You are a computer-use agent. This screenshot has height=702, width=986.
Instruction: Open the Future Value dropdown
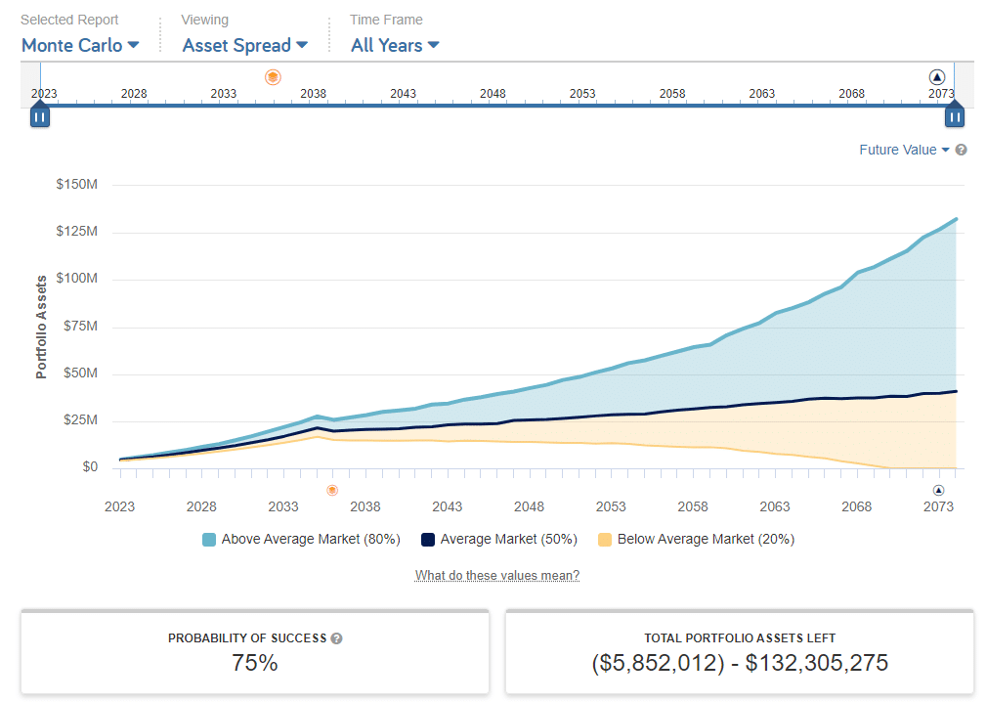coord(903,150)
